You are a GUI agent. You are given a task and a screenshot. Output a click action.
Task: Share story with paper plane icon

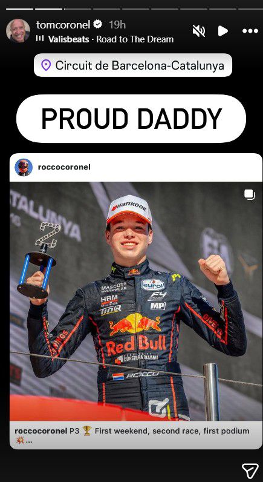pos(250,470)
